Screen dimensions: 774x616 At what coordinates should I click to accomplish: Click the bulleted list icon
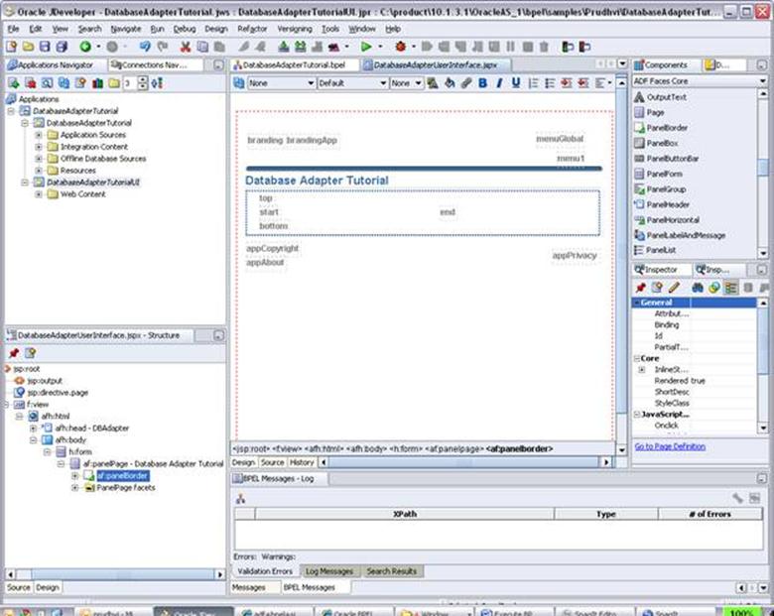(x=550, y=83)
